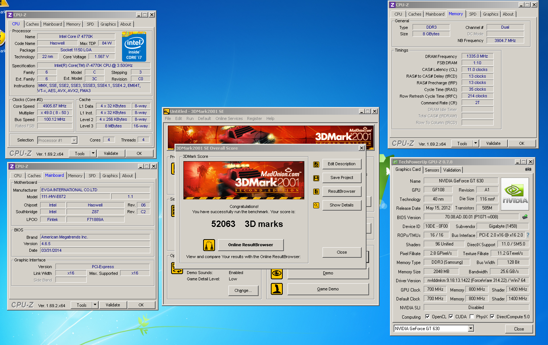Expand Tools arrow in CPU tab window
The image size is (548, 345).
[x=93, y=153]
